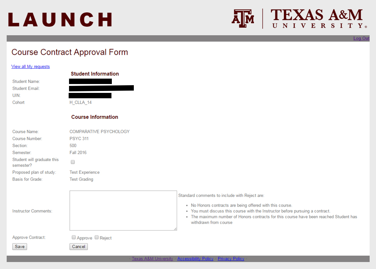This screenshot has width=376, height=269.
Task: Click the Course Contract Approval Form heading
Action: pyautogui.click(x=70, y=52)
